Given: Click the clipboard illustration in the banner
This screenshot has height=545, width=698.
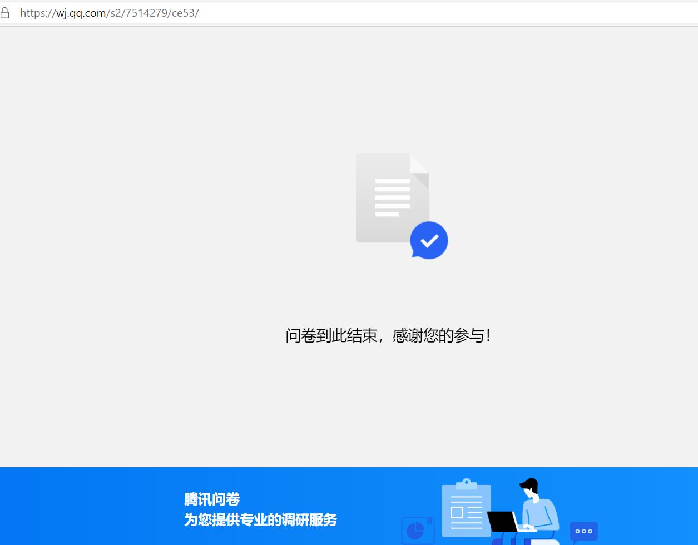Looking at the screenshot, I should (466, 508).
